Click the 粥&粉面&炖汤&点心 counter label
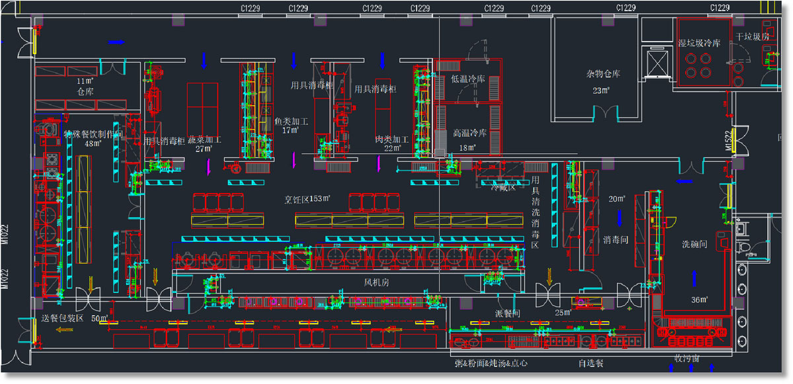This screenshot has height=384, width=793. pos(491,364)
